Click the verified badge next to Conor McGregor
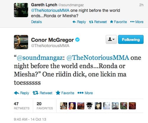The height and width of the screenshot is (123, 148). [x=77, y=40]
